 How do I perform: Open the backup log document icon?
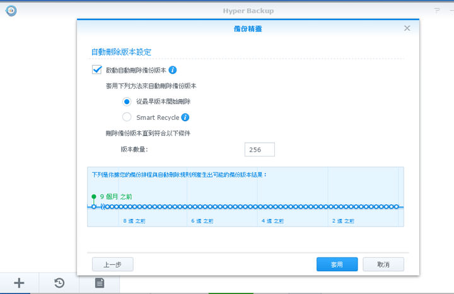point(99,283)
